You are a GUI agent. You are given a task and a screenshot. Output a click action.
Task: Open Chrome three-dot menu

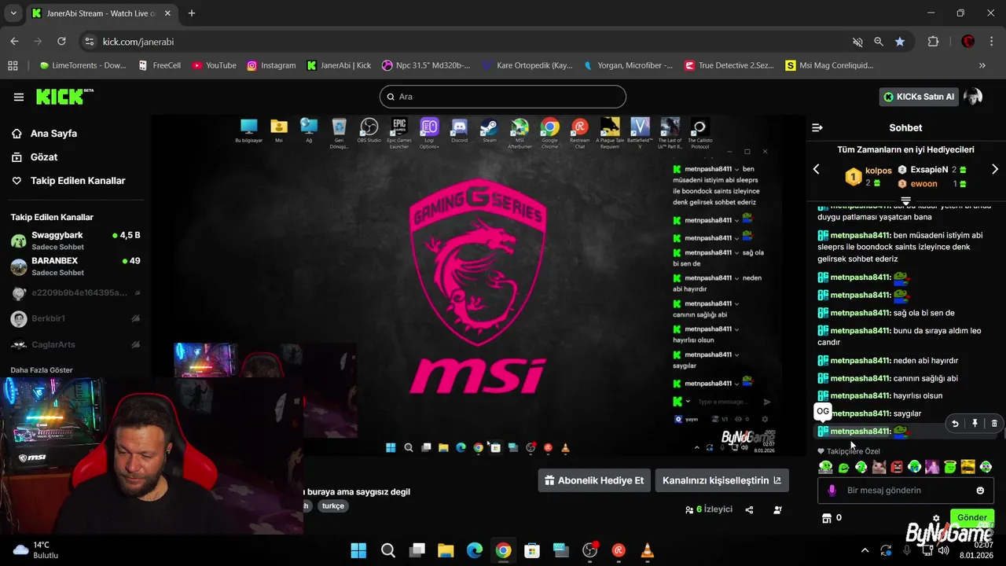pos(992,42)
